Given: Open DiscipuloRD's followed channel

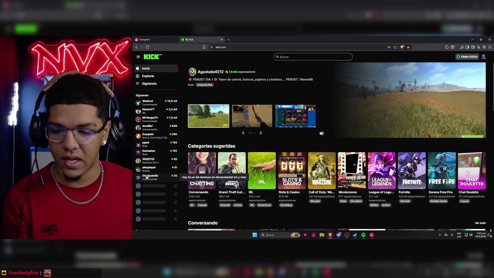Looking at the screenshot, I should coord(156,177).
